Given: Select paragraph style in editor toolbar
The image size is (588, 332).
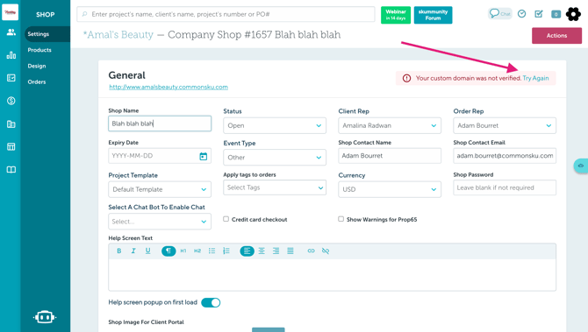Looking at the screenshot, I should point(169,251).
